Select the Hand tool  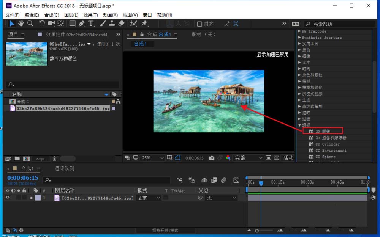[x=21, y=24]
